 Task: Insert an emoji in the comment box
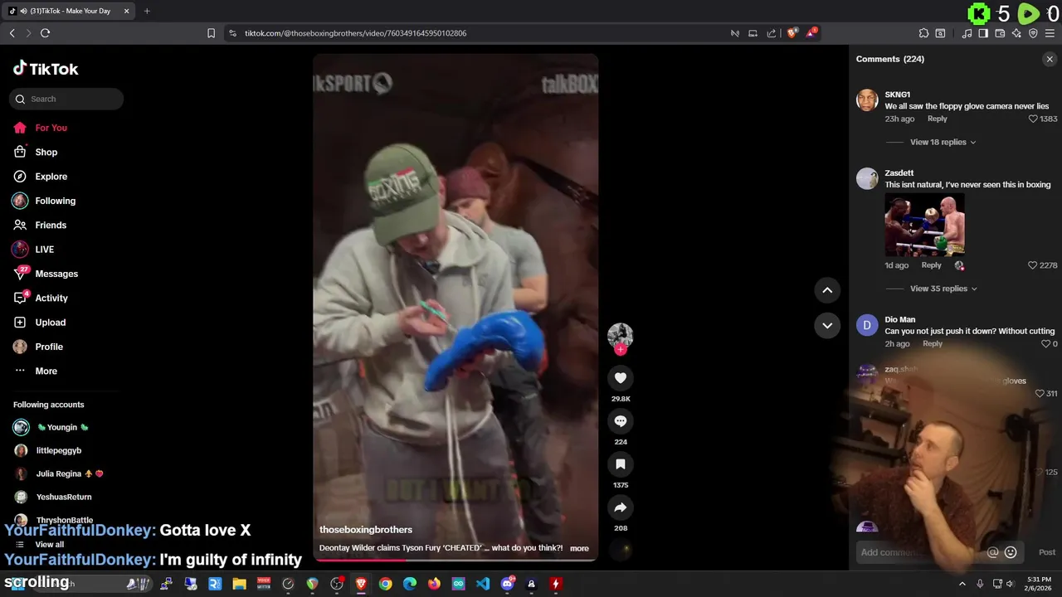coord(1011,552)
